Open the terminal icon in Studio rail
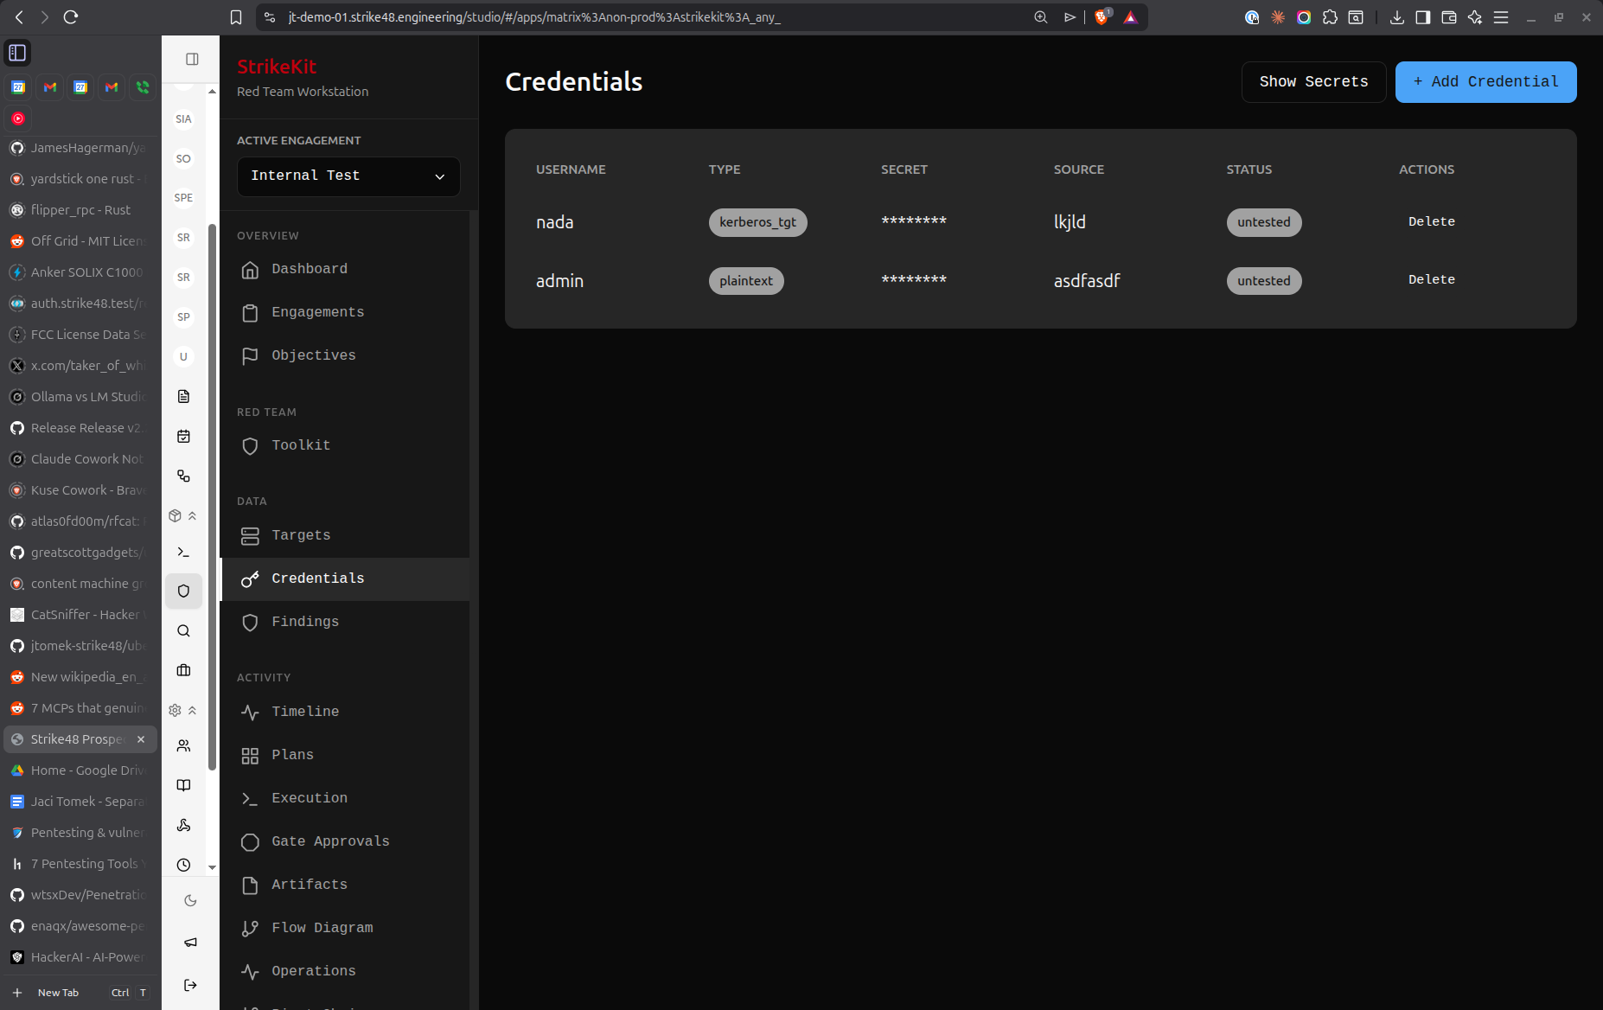The width and height of the screenshot is (1603, 1010). point(183,552)
